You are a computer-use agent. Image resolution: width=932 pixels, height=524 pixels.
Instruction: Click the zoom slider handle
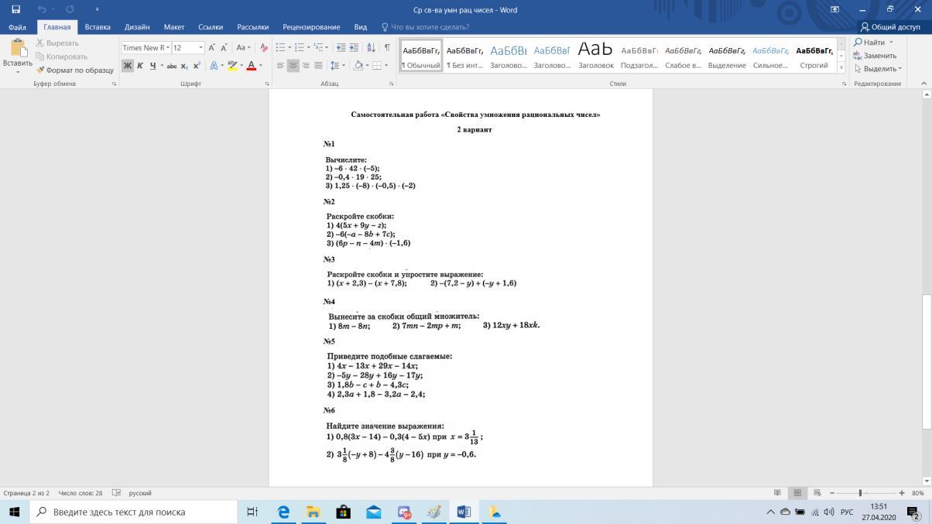(860, 493)
